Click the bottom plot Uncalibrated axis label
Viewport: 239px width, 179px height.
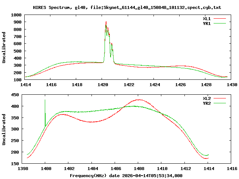(x=4, y=129)
